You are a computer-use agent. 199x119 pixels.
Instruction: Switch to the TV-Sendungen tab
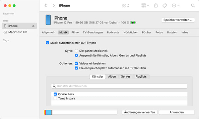coord(93,32)
